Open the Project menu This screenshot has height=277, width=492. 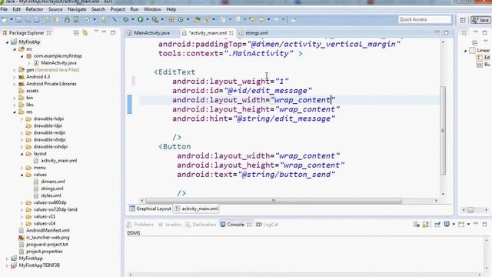118,9
